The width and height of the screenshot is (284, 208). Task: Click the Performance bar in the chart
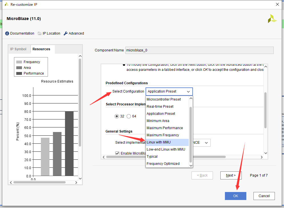(x=69, y=143)
